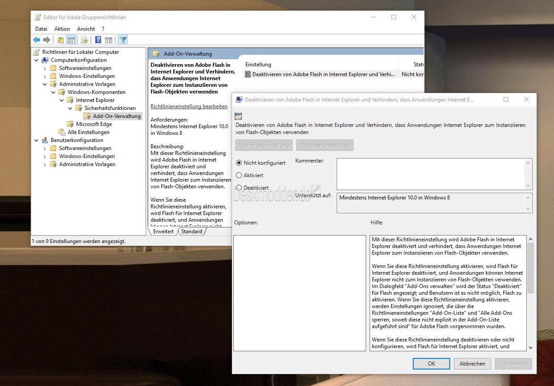Screen dimensions: 554x386
Task: Click the up one level folder toolbar icon
Action: (61, 40)
